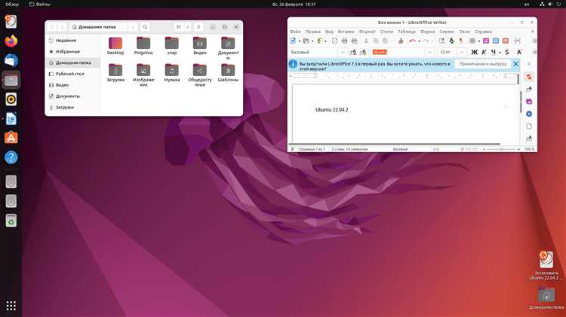Open the Firefox browser from the dock
Viewport: 566px width, 317px height.
(11, 41)
